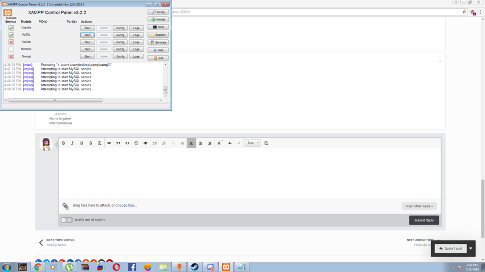Click inside the reply text area
Image resolution: width=485 pixels, height=272 pixels.
[x=250, y=173]
